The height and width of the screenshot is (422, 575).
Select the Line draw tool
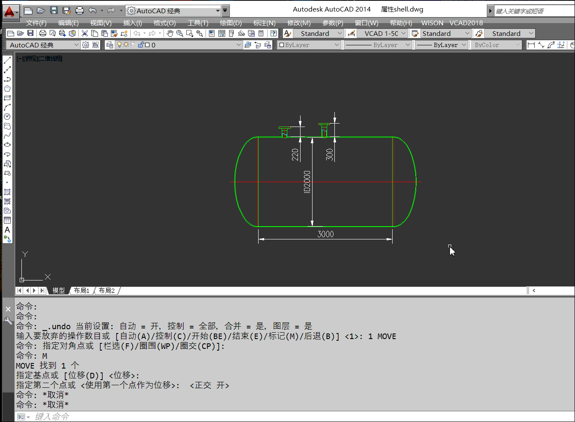pyautogui.click(x=7, y=60)
